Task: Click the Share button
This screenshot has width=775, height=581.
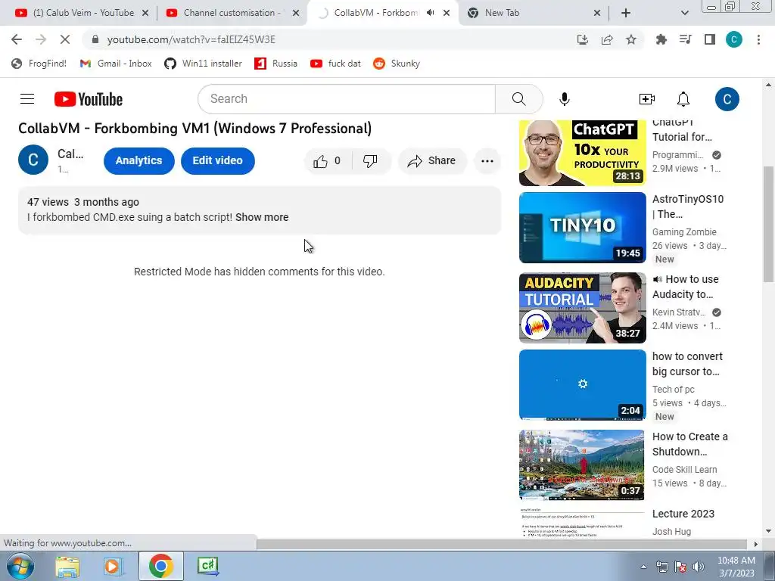Action: [432, 160]
